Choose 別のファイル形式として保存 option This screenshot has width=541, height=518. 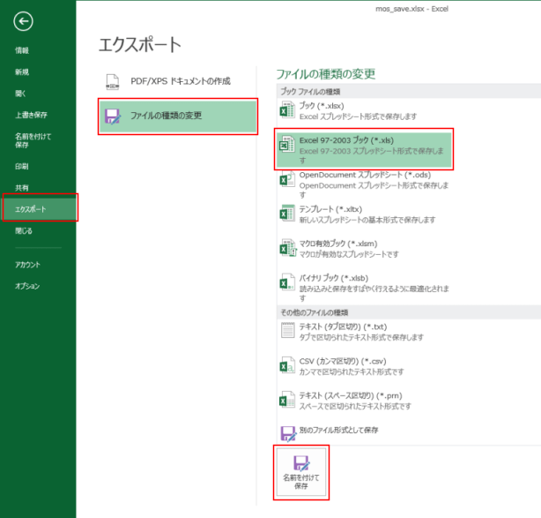(364, 433)
